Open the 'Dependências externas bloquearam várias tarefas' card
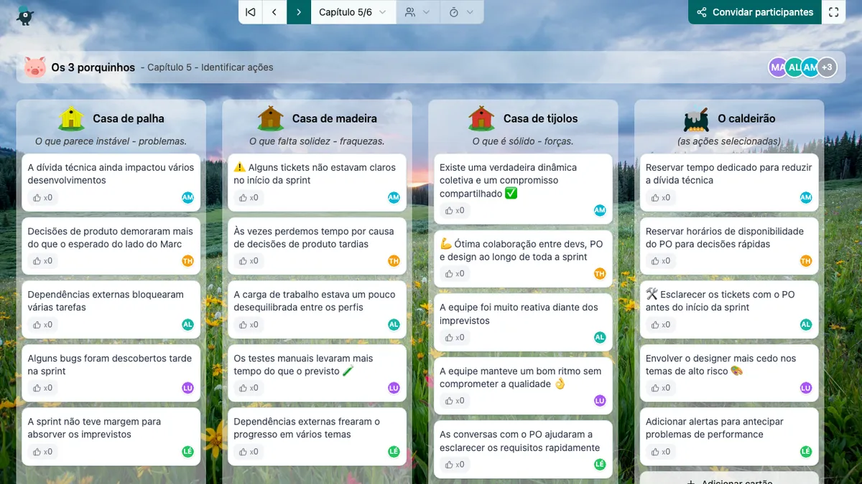This screenshot has width=862, height=484. click(x=106, y=300)
